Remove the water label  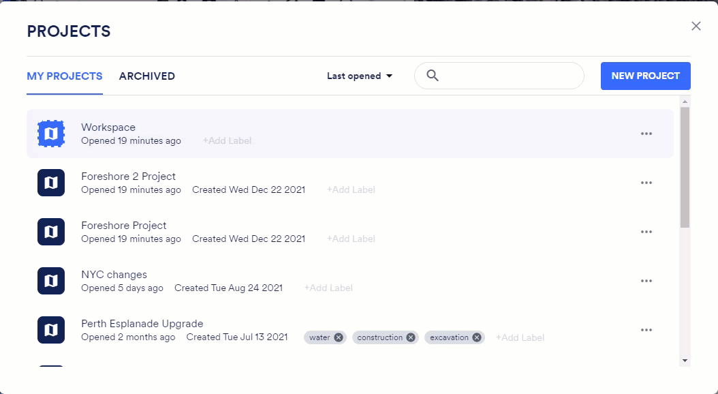pyautogui.click(x=339, y=337)
